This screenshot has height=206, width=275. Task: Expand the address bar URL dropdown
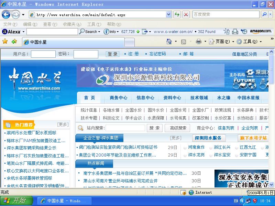click(168, 14)
